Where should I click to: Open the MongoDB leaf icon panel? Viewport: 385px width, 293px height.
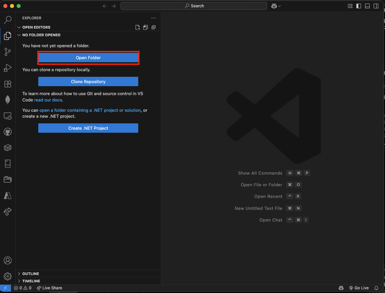pyautogui.click(x=8, y=100)
